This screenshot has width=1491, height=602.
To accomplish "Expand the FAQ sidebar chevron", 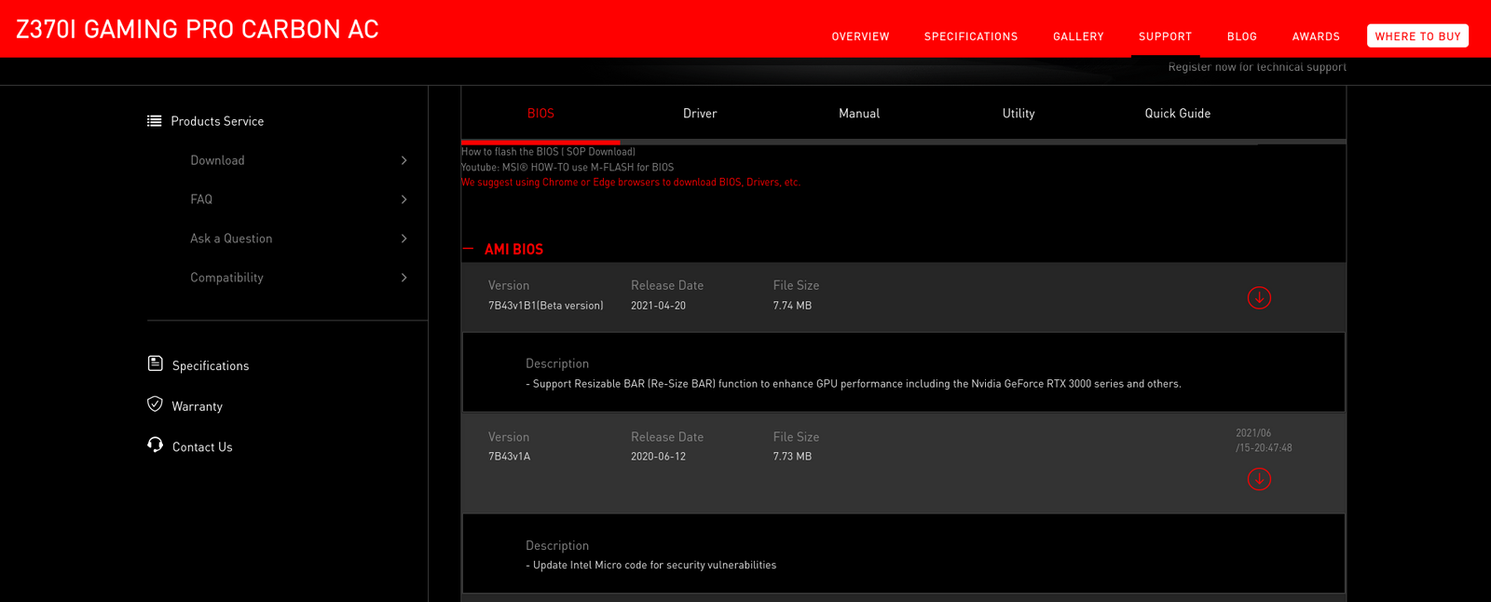I will click(404, 199).
